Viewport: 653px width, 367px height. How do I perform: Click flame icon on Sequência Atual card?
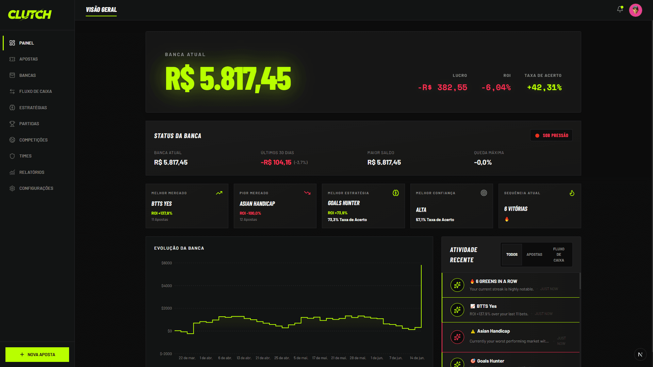pyautogui.click(x=572, y=193)
